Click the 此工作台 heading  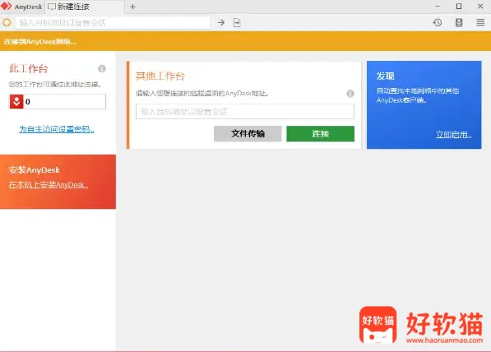tap(29, 68)
